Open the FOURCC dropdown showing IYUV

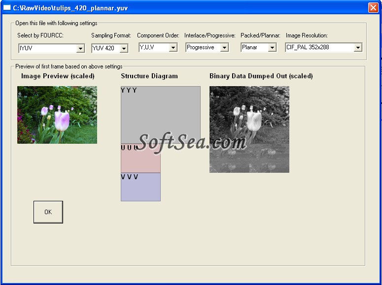51,48
